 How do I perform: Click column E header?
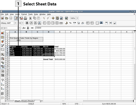click(x=60, y=32)
